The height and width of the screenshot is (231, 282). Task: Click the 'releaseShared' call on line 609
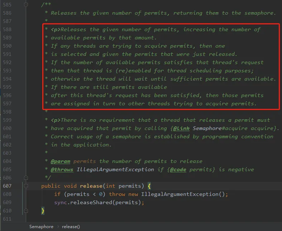pos(91,202)
